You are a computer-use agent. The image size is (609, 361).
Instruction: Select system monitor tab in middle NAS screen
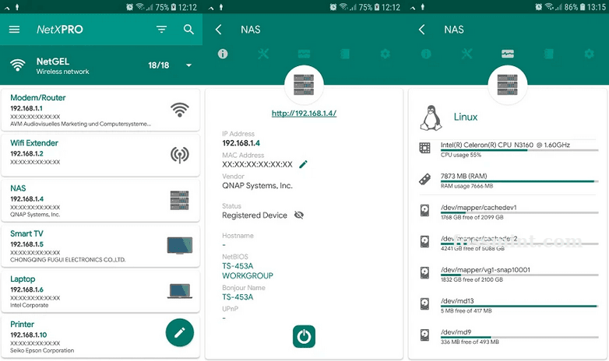pyautogui.click(x=304, y=54)
